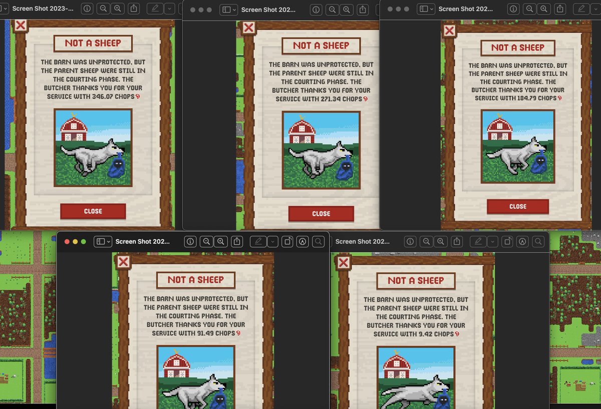Open search in the 9.42 CHOPS window
Screen dimensions: 601x409
[x=538, y=241]
